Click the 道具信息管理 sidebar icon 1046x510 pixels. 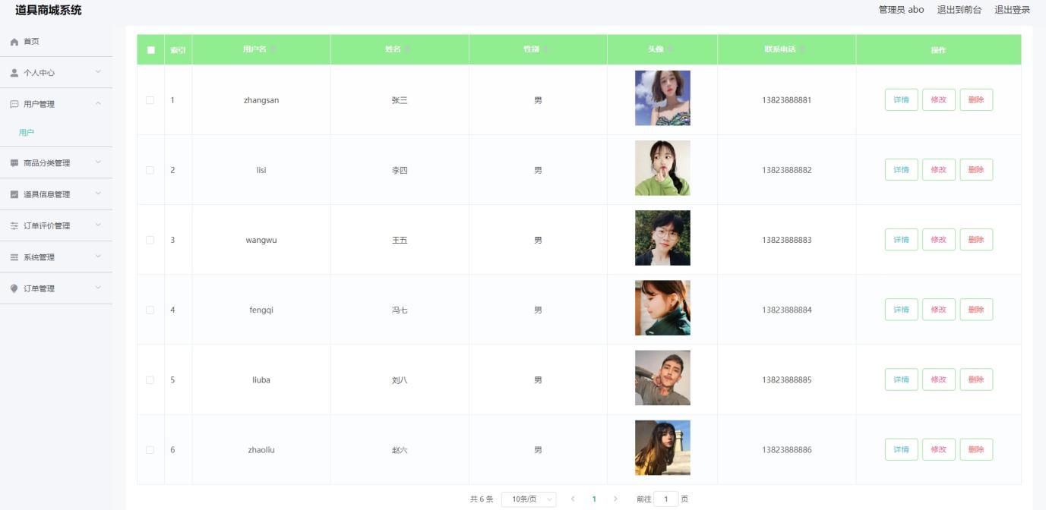click(x=14, y=194)
